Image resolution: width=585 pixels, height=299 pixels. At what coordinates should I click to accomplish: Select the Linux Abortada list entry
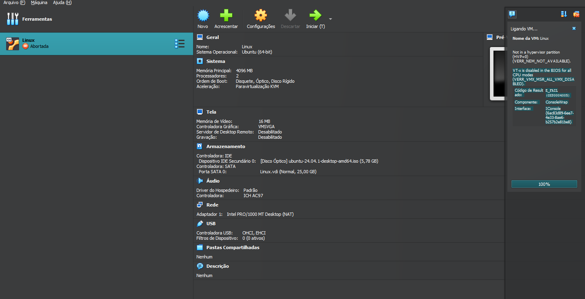click(96, 44)
